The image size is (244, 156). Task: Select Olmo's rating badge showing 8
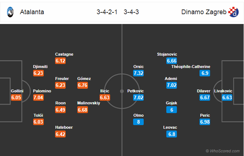click(138, 122)
